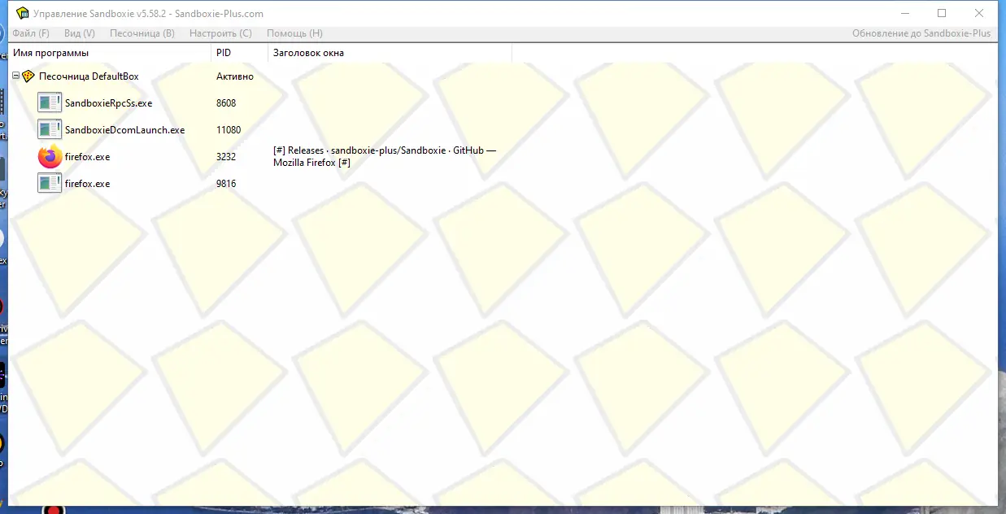Close the Sandboxie control window
The height and width of the screenshot is (514, 1006).
click(979, 13)
